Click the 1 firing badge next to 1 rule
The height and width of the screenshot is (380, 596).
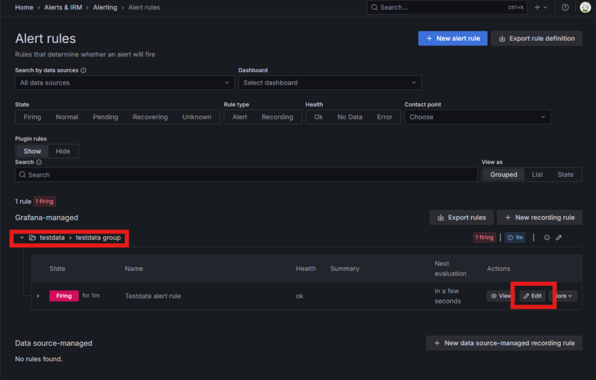pyautogui.click(x=44, y=201)
